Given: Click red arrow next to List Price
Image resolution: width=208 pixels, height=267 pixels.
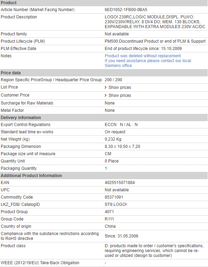Looking at the screenshot, I should (x=106, y=87).
